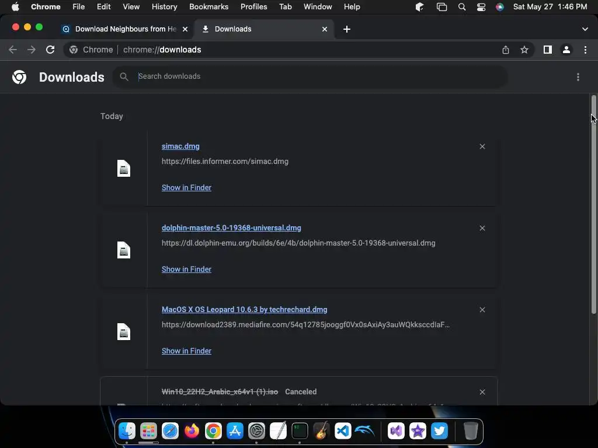Open Firefox from the Dock
The width and height of the screenshot is (598, 448).
192,431
